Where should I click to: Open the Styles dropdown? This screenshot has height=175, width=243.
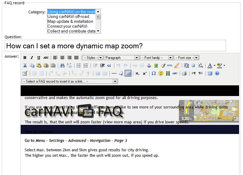(x=93, y=58)
